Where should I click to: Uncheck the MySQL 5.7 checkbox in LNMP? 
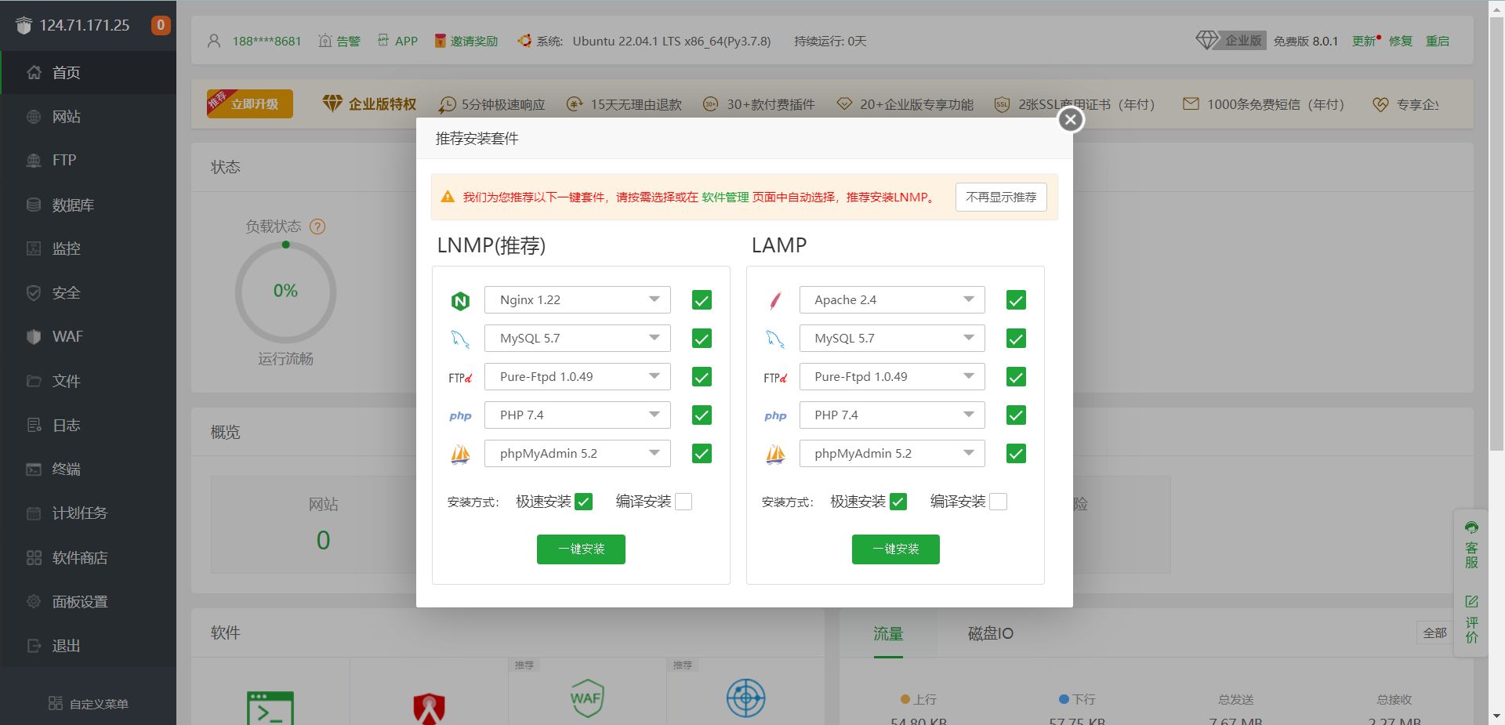[x=702, y=339]
